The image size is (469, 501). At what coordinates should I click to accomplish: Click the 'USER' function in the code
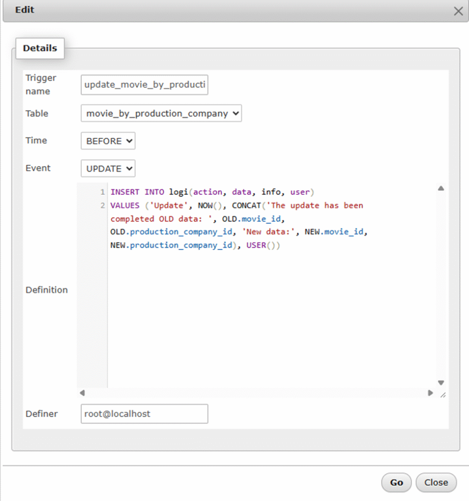(x=256, y=246)
